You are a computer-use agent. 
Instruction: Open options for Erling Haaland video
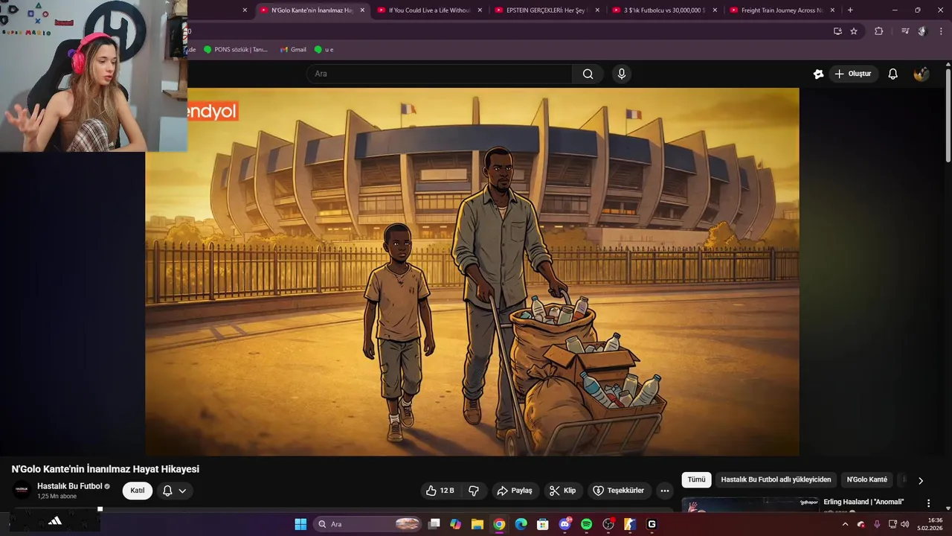[x=928, y=503]
